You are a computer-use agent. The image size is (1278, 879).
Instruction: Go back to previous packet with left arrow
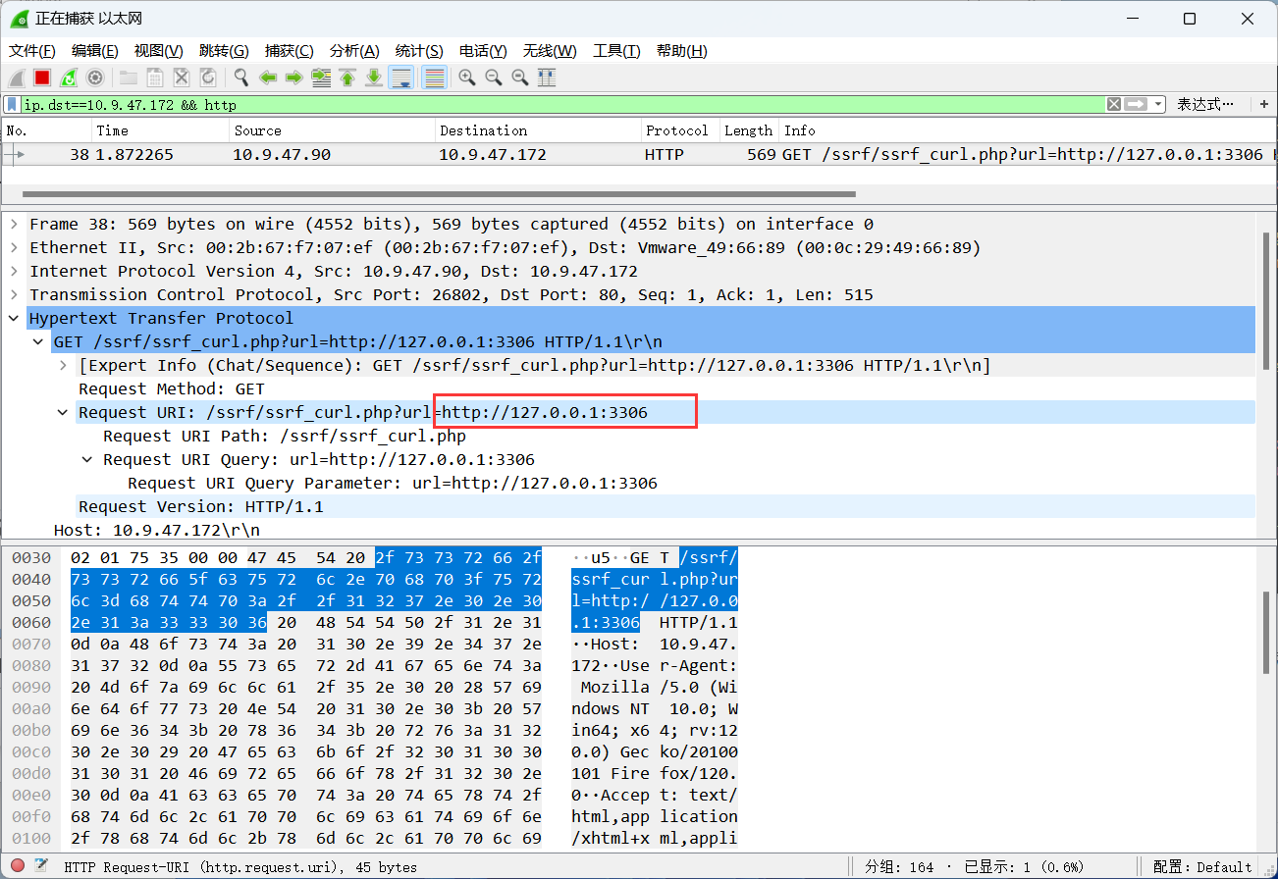268,78
